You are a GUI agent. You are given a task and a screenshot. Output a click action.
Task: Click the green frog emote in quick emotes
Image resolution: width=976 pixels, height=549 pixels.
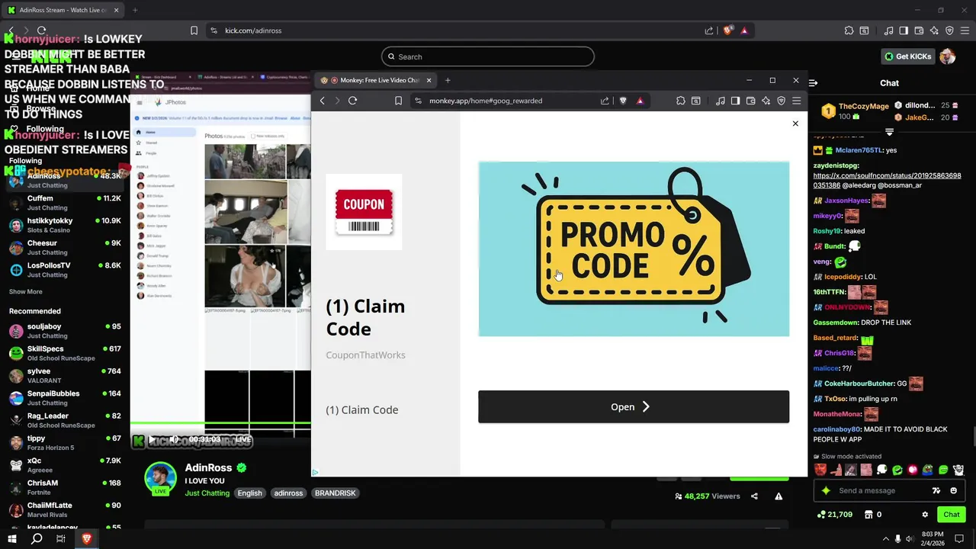tap(927, 470)
